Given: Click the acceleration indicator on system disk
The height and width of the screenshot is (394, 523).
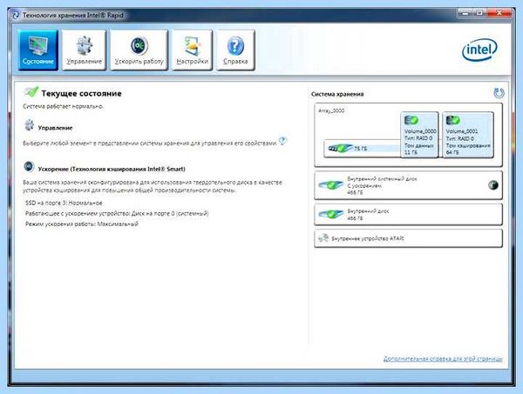Looking at the screenshot, I should [493, 185].
